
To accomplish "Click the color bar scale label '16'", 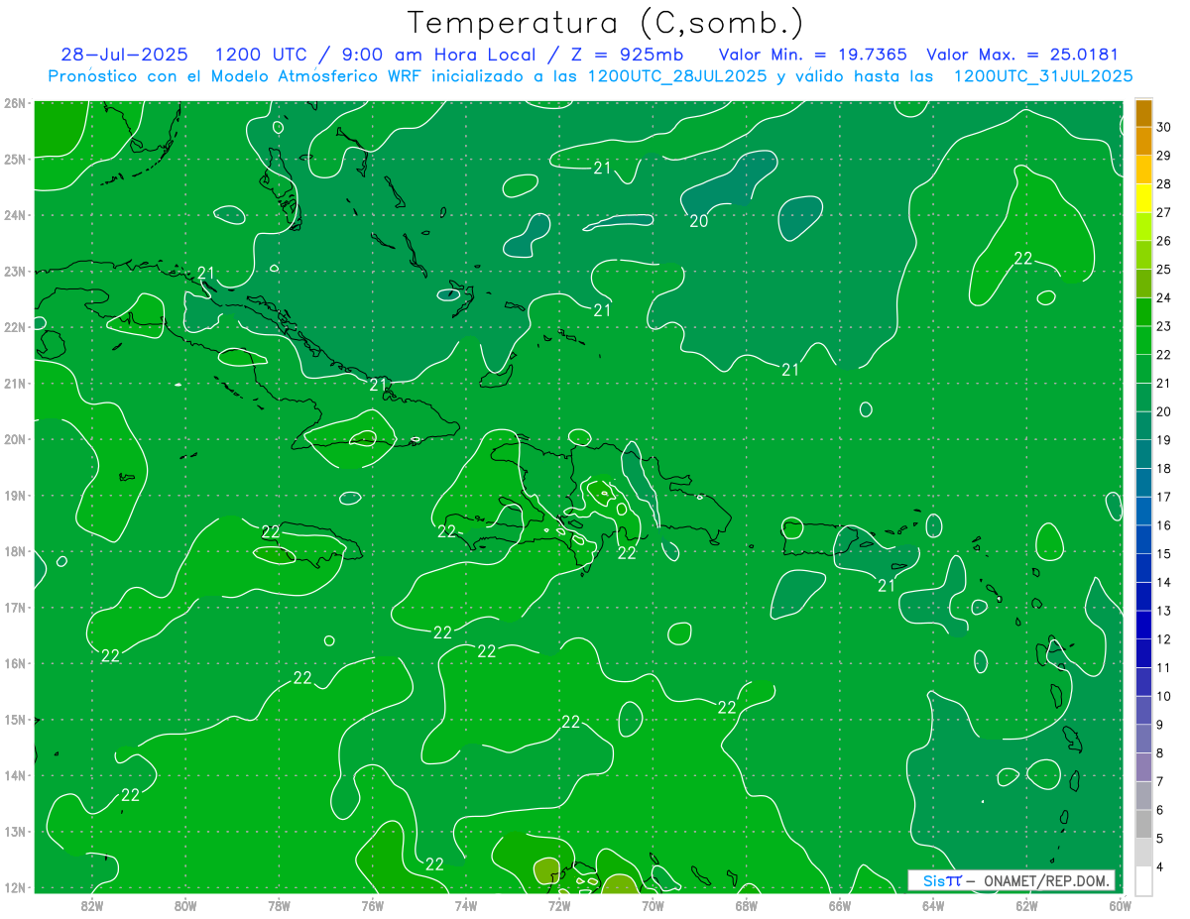I will tap(1164, 525).
